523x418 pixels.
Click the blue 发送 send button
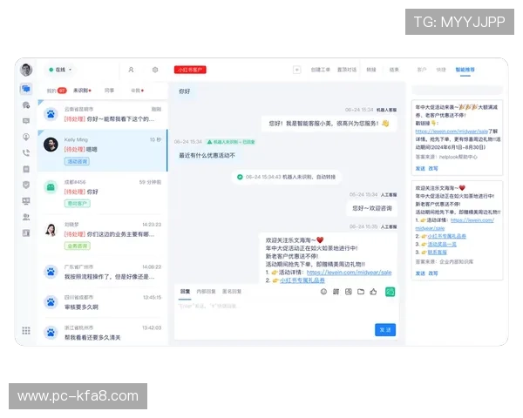pos(385,330)
